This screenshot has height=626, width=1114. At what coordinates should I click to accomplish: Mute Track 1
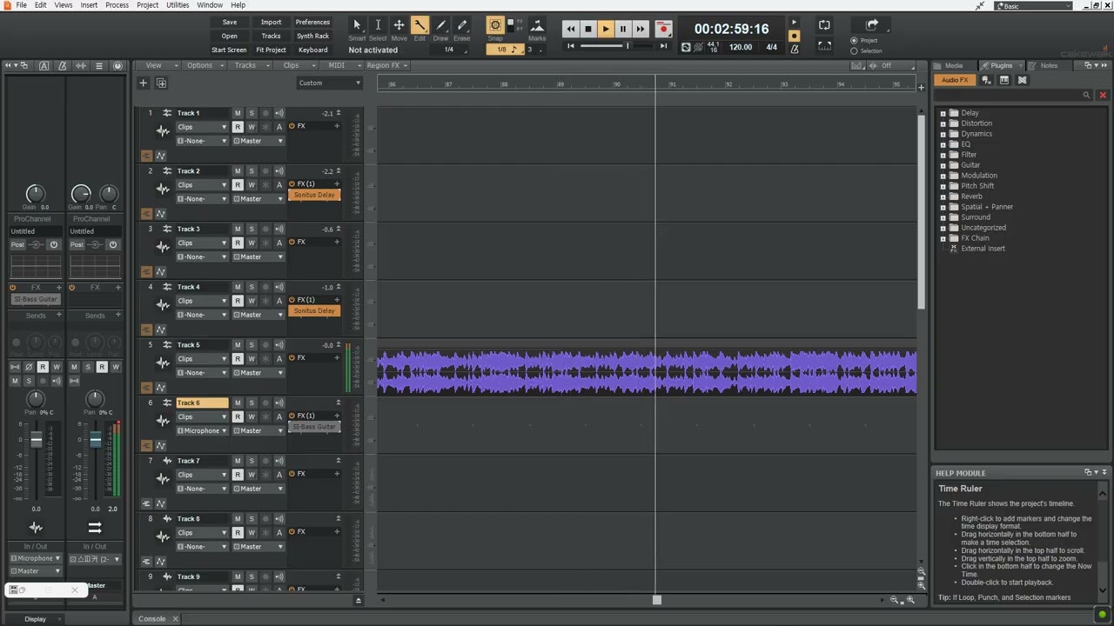point(238,113)
